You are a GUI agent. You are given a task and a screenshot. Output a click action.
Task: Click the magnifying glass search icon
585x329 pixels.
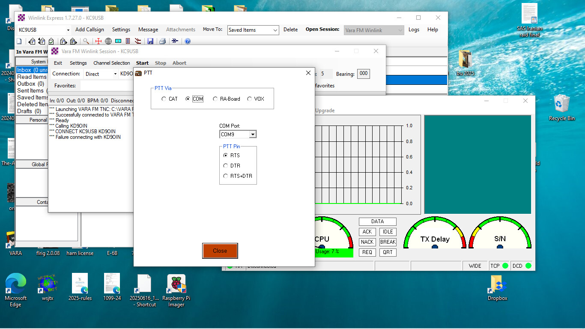86,42
